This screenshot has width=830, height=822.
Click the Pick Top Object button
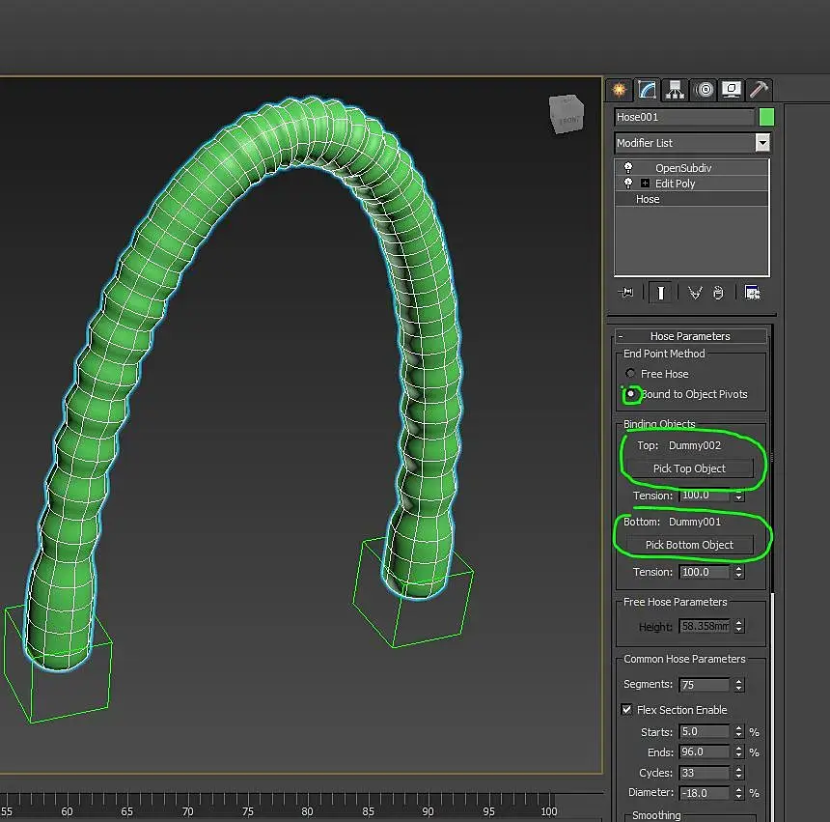pyautogui.click(x=689, y=468)
